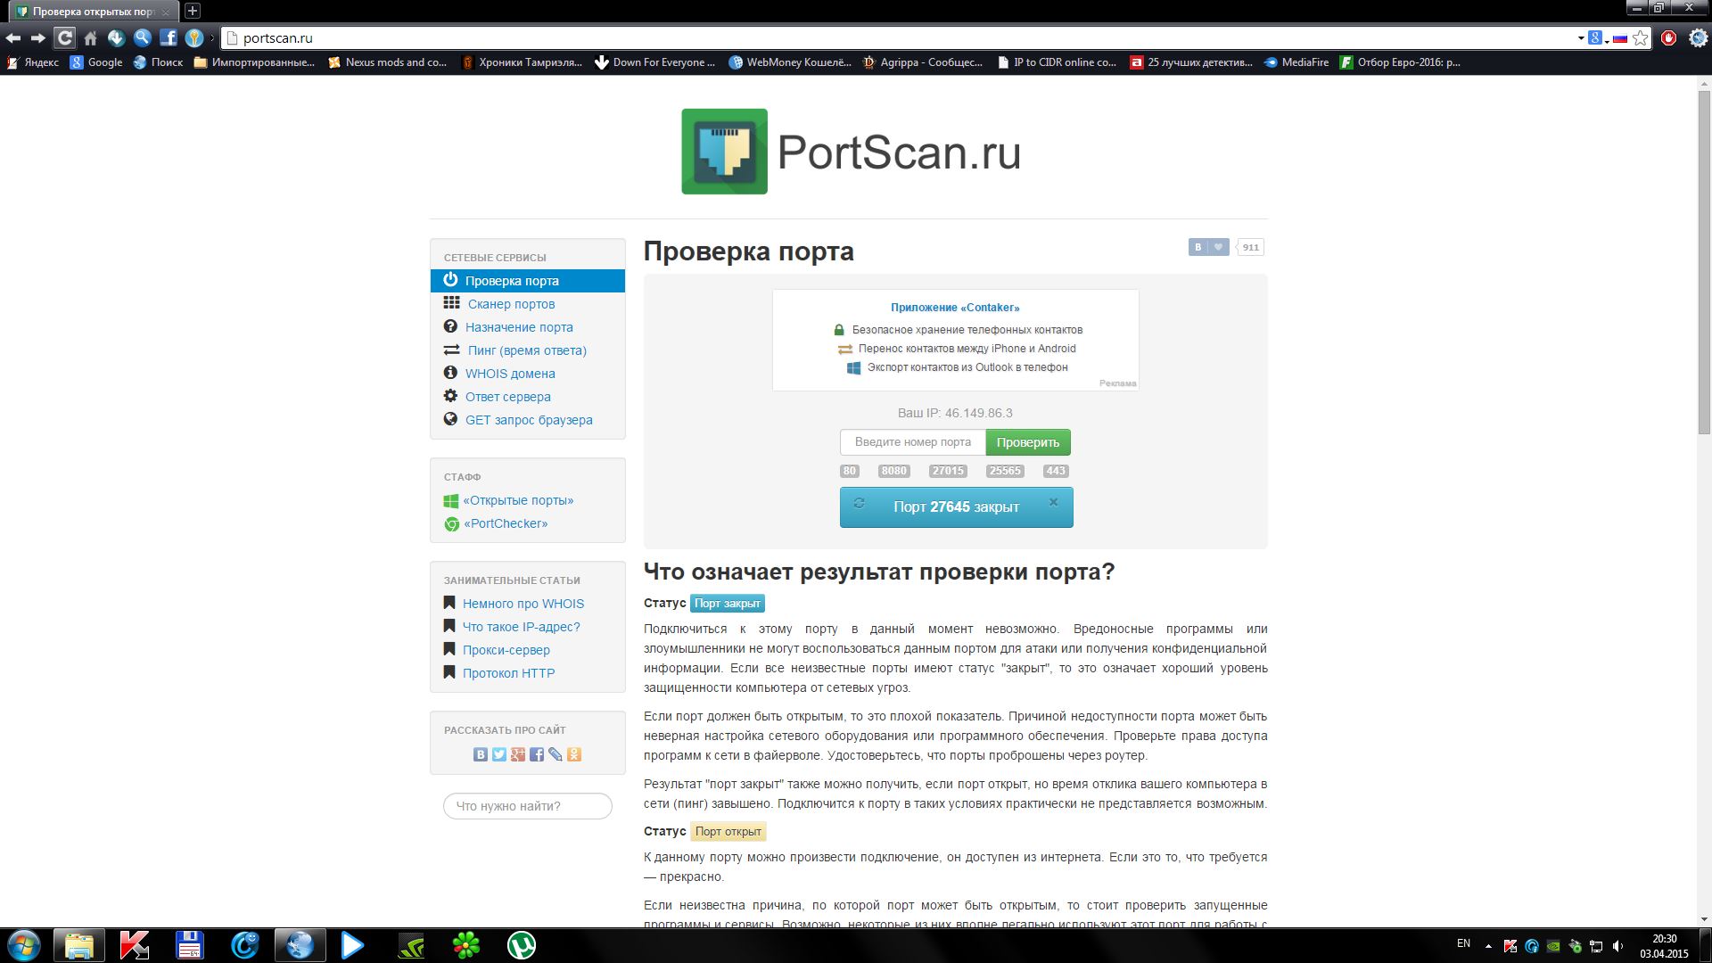The image size is (1712, 963).
Task: Reload the page with the refresh icon
Action: point(64,37)
